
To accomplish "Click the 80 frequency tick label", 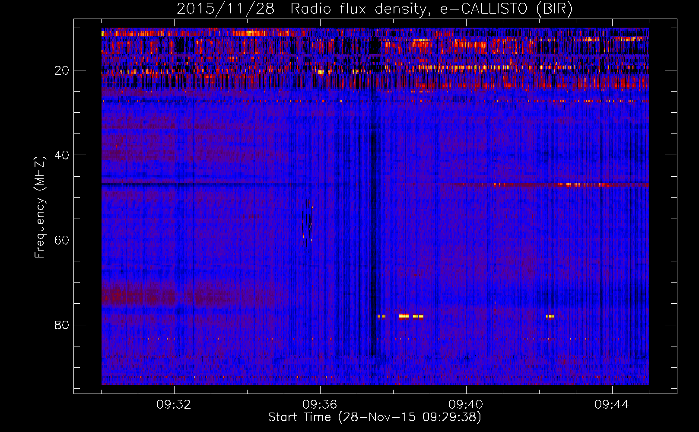I will (62, 325).
